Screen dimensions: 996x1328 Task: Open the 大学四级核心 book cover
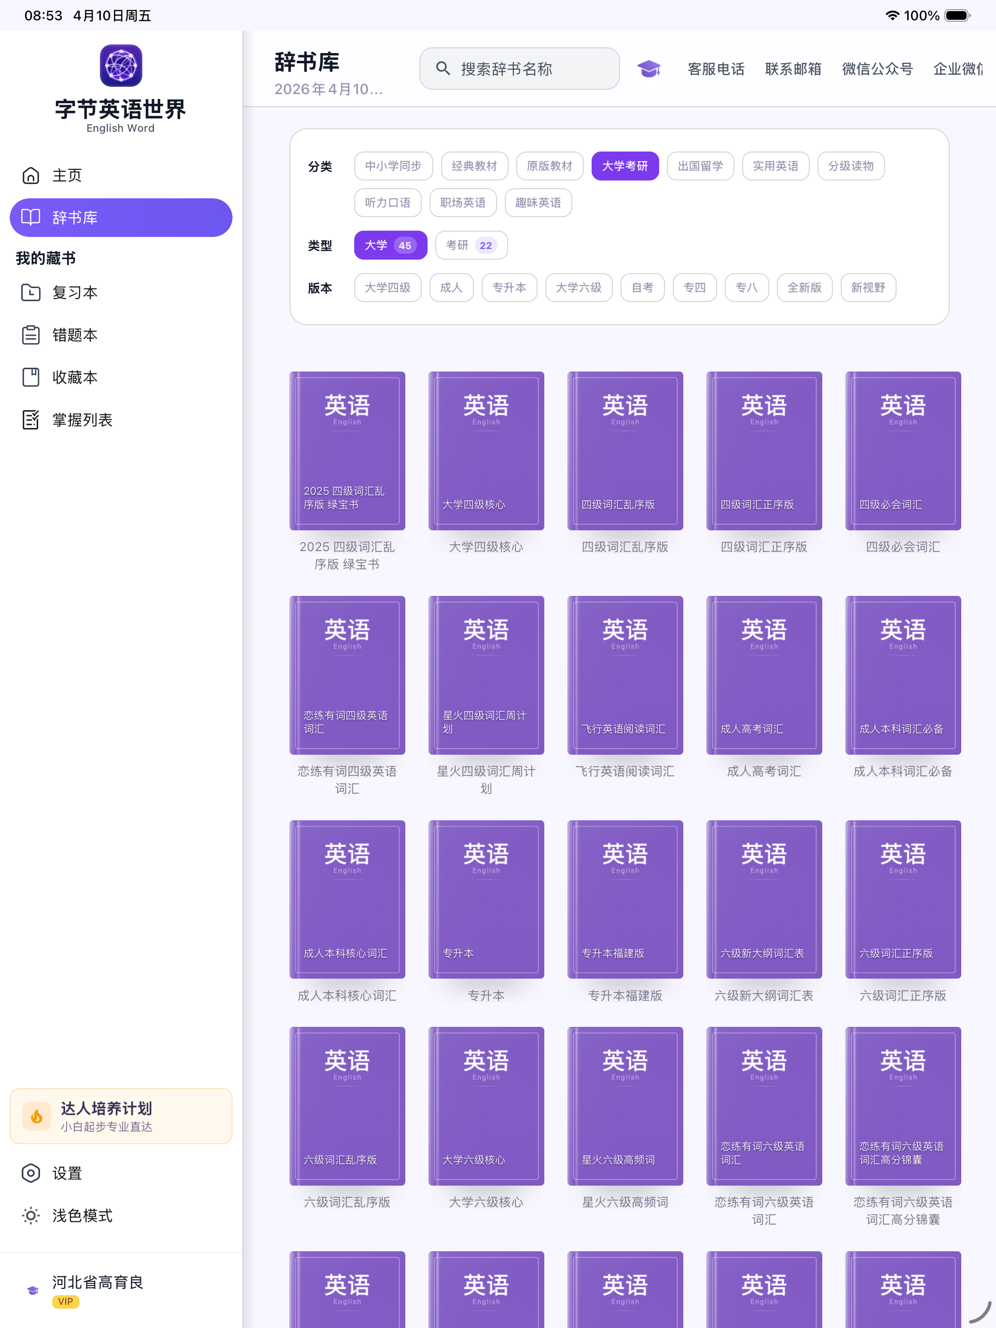tap(486, 451)
